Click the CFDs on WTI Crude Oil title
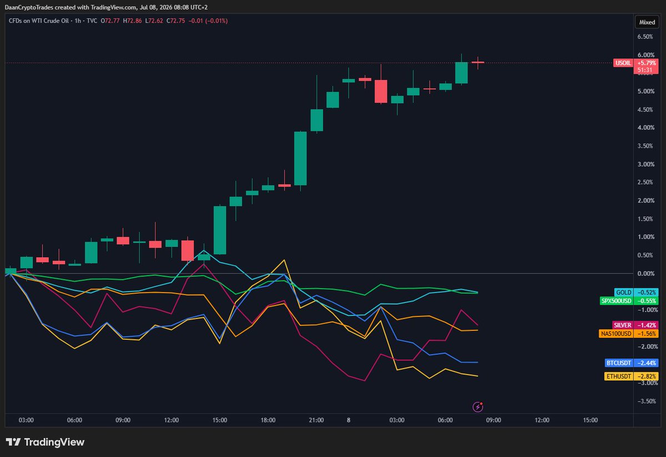Image resolution: width=666 pixels, height=457 pixels. [38, 21]
